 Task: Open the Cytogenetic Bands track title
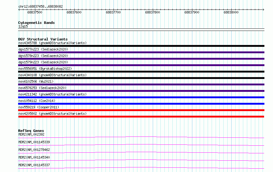[37, 23]
